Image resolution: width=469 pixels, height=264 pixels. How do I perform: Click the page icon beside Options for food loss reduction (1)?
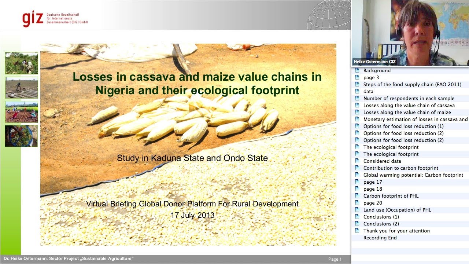click(x=357, y=126)
